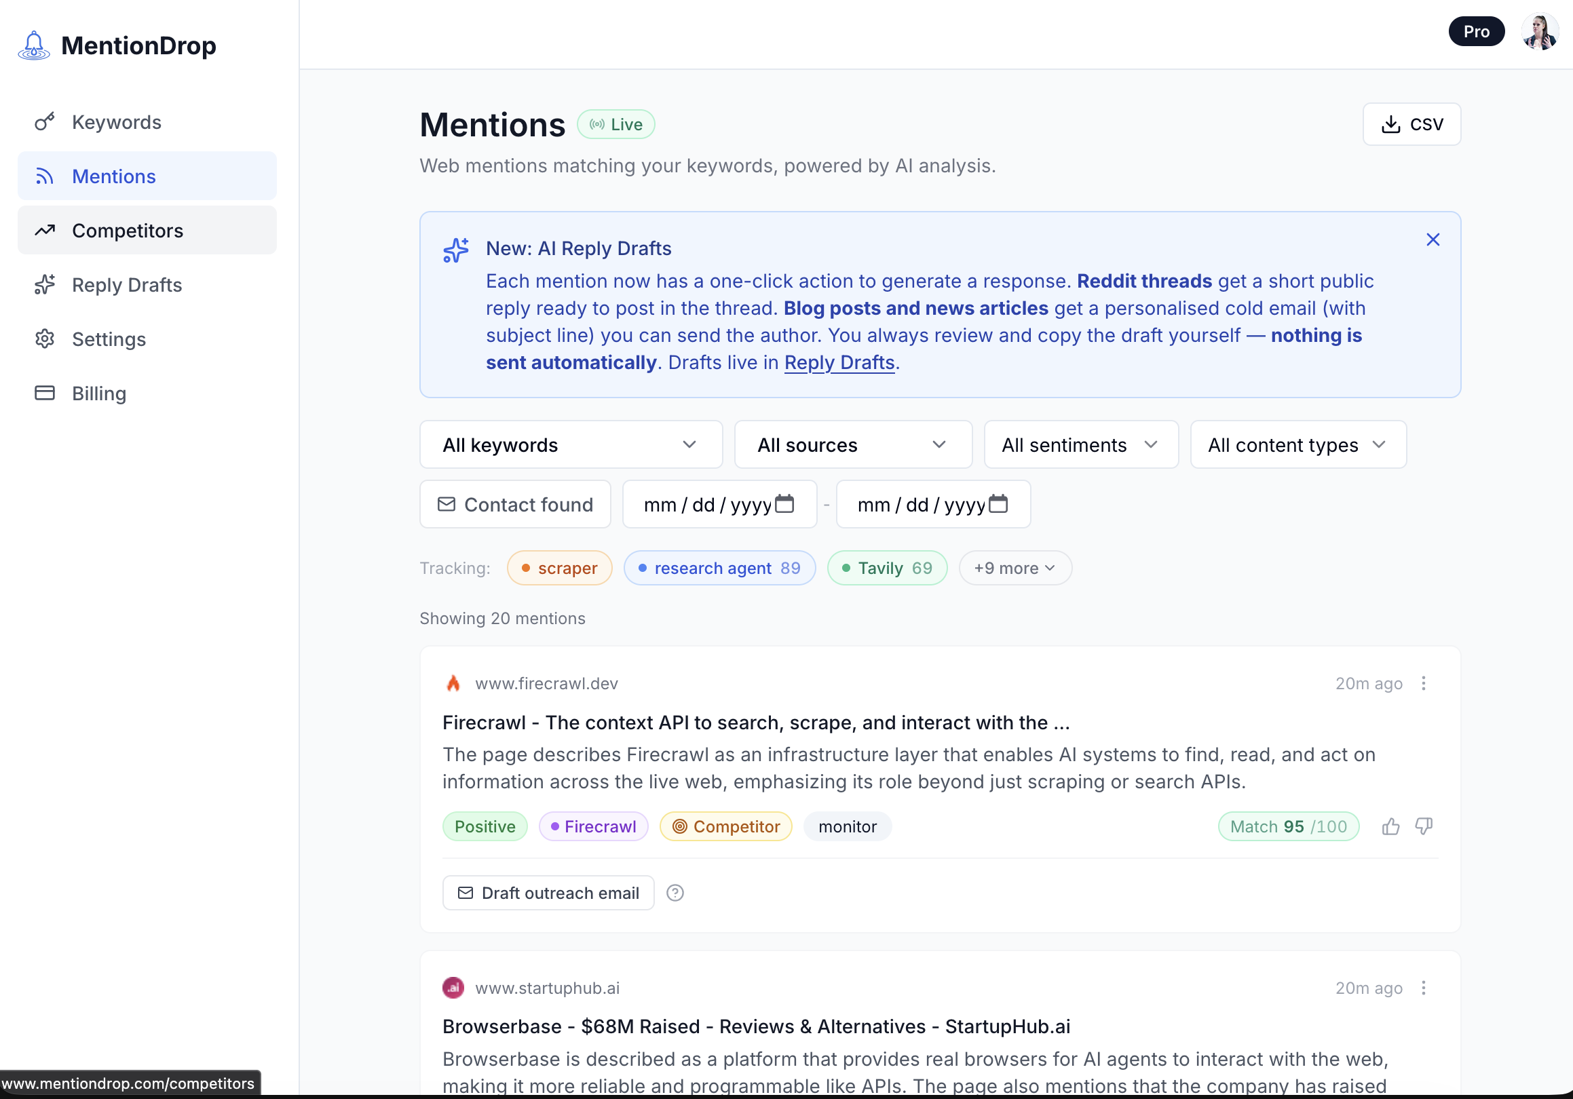Open the www.startuphub.ai source link

547,988
